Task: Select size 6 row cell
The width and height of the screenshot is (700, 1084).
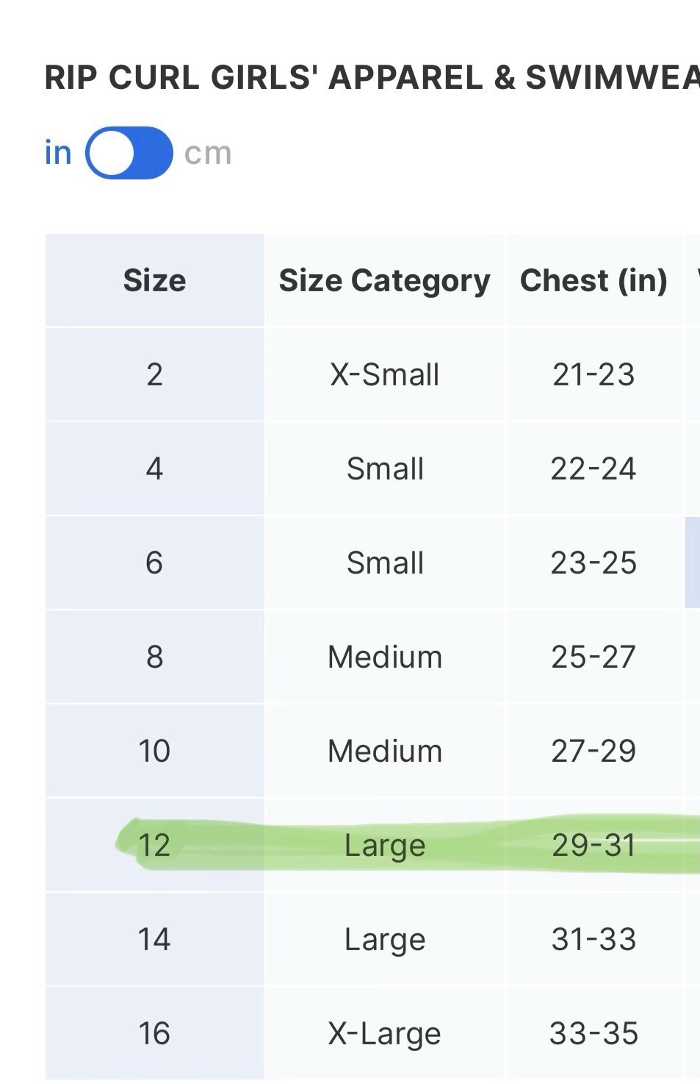Action: tap(154, 563)
